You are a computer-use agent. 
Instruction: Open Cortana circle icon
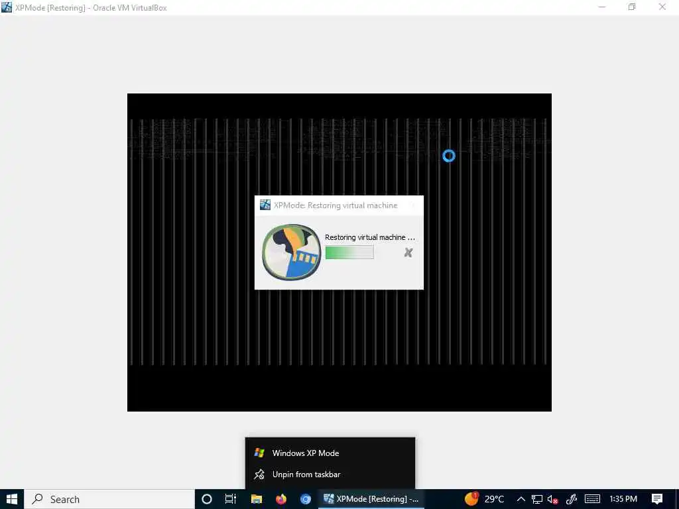[207, 499]
